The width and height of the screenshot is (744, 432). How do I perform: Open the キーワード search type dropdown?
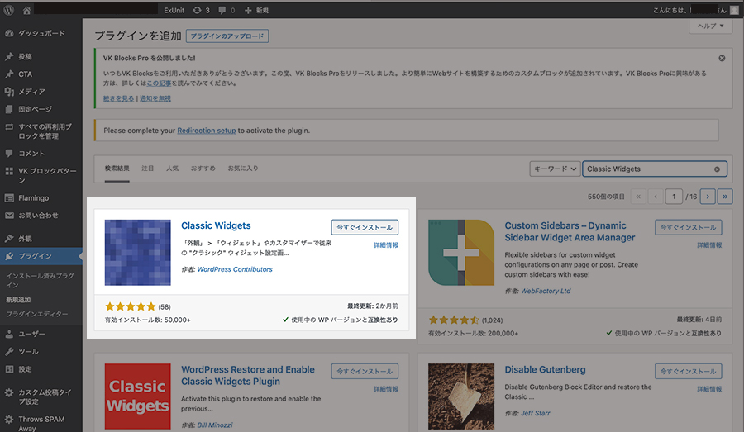[555, 169]
